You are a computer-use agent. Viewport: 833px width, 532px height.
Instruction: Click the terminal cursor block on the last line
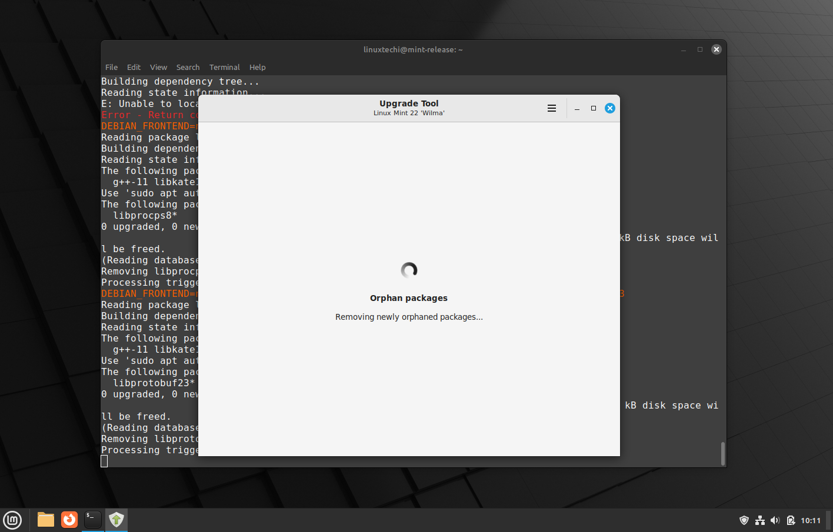[x=104, y=461]
